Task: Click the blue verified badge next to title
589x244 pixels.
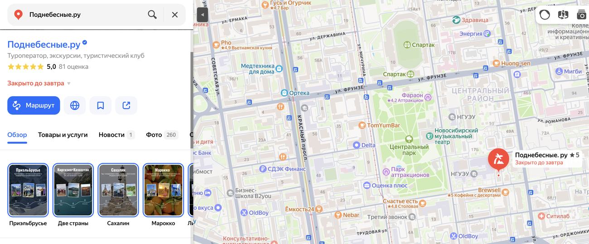Action: 85,43
